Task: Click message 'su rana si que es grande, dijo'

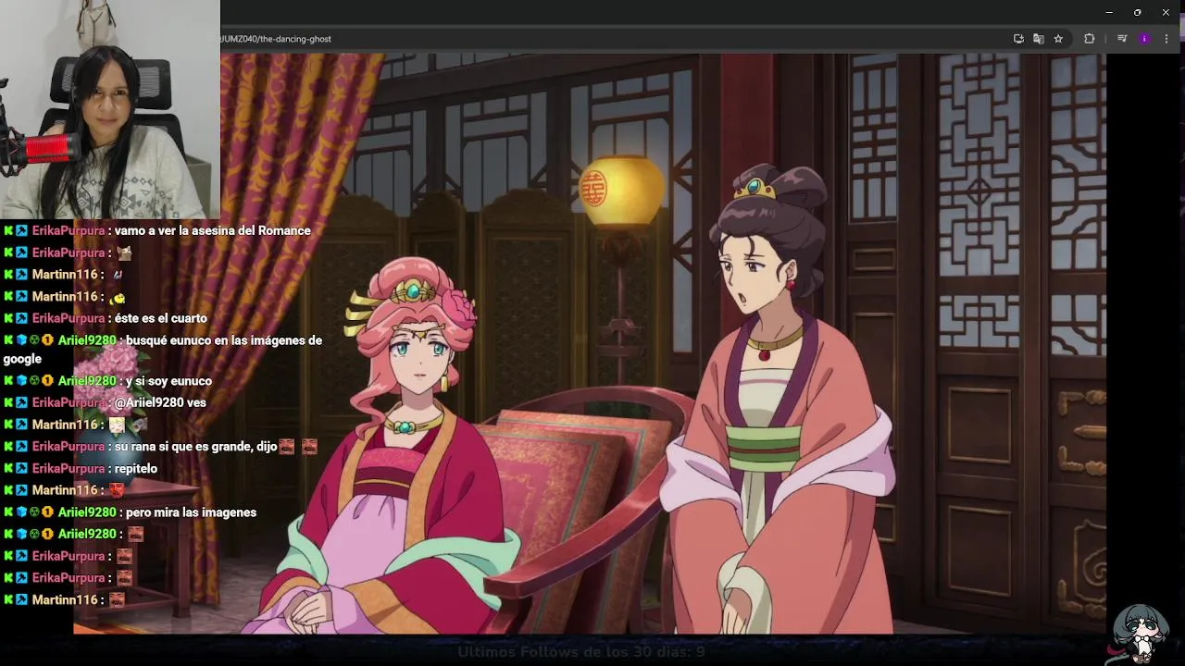Action: [x=195, y=447]
